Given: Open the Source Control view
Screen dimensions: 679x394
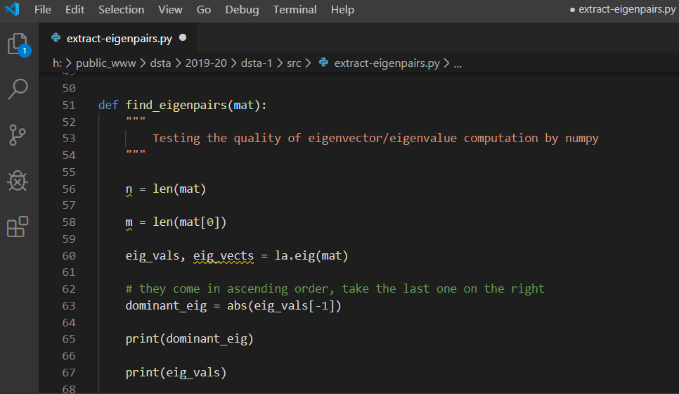Looking at the screenshot, I should (18, 135).
